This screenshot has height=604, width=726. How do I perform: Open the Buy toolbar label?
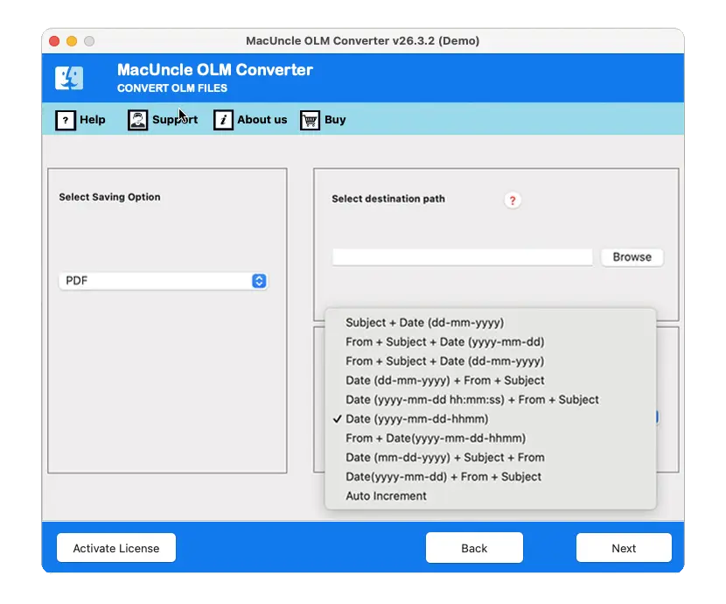point(335,120)
